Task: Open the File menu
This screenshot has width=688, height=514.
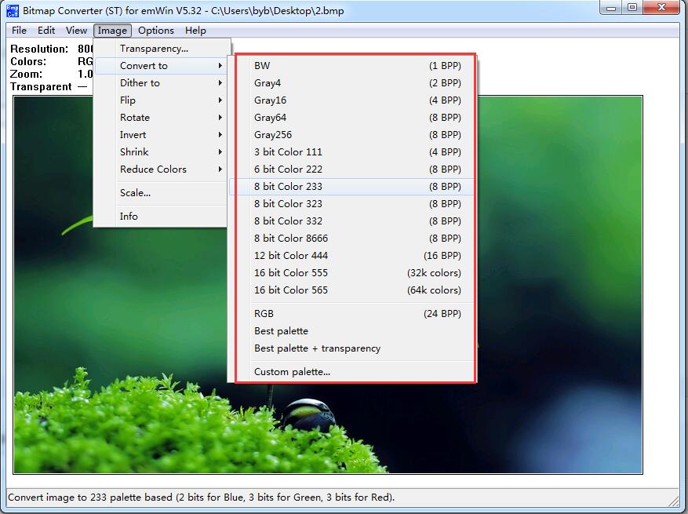Action: click(x=19, y=31)
